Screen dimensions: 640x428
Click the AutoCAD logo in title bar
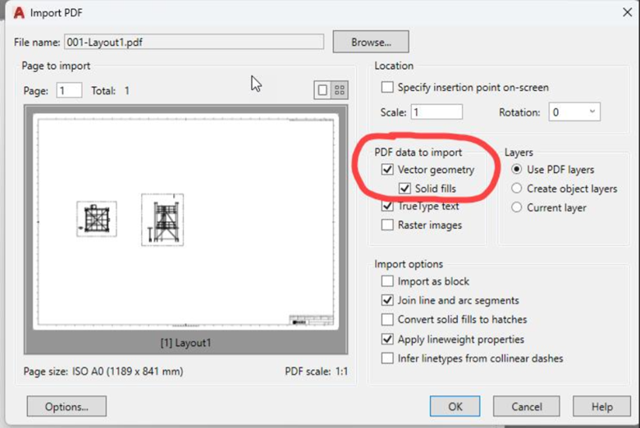click(19, 13)
